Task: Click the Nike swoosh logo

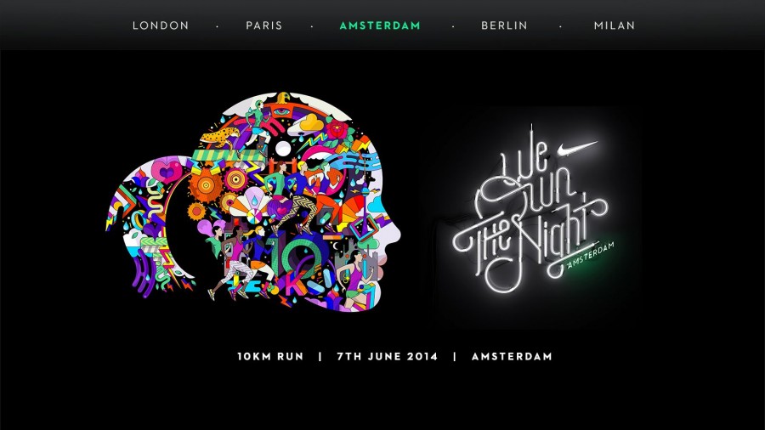Action: click(x=577, y=148)
